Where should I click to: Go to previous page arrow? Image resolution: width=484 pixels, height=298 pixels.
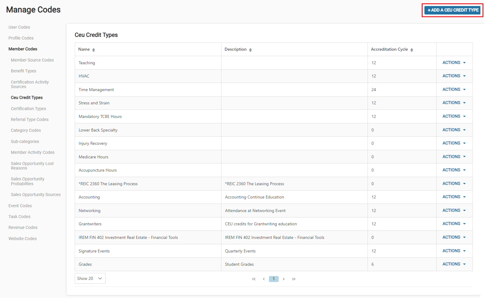pyautogui.click(x=264, y=279)
